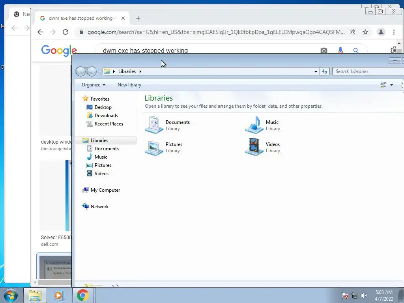
Task: Click Google search magnifier icon
Action: tap(356, 50)
